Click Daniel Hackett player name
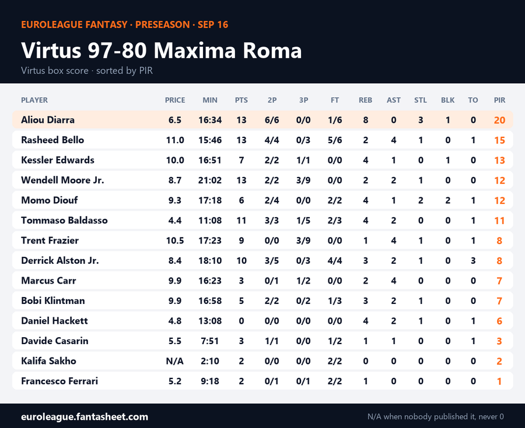 tap(54, 321)
